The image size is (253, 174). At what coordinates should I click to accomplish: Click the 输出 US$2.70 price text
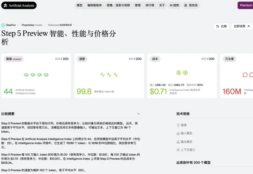[x=176, y=85]
